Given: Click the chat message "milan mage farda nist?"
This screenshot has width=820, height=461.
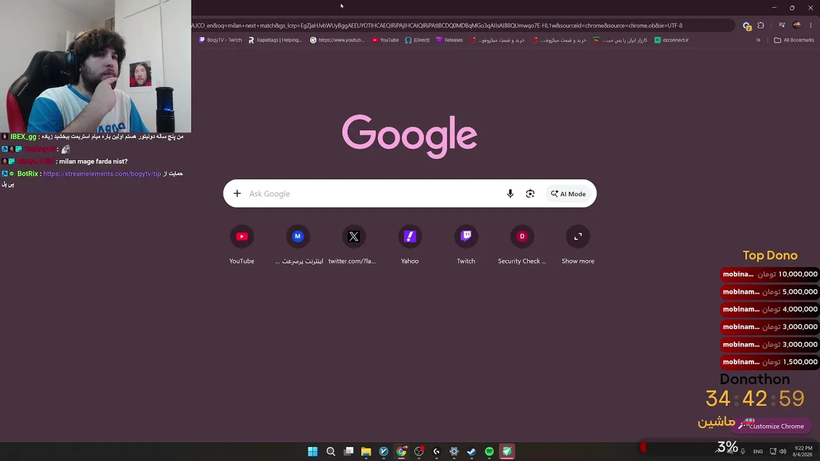Looking at the screenshot, I should coord(93,161).
